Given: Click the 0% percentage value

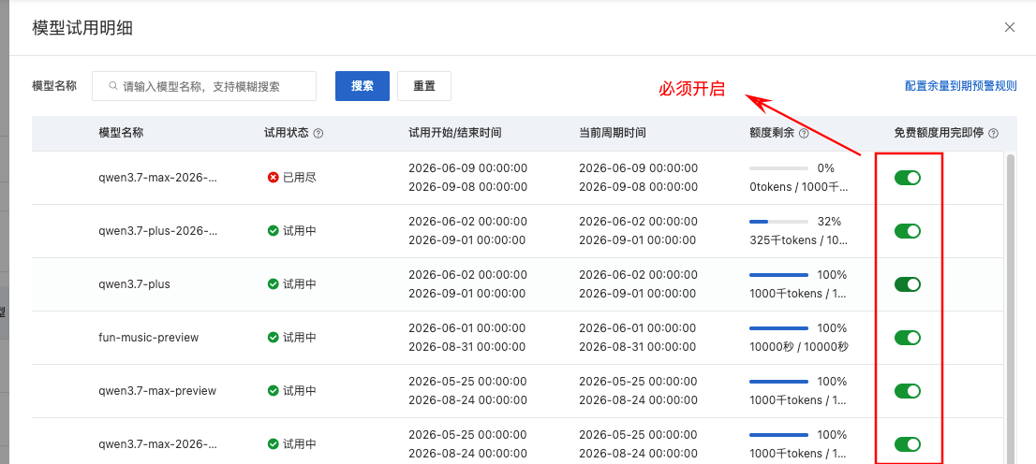Looking at the screenshot, I should tap(826, 167).
